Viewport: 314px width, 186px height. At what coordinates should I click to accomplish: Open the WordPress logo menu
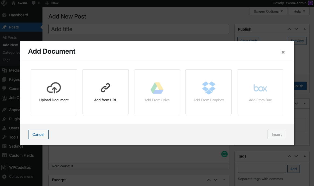point(4,3)
